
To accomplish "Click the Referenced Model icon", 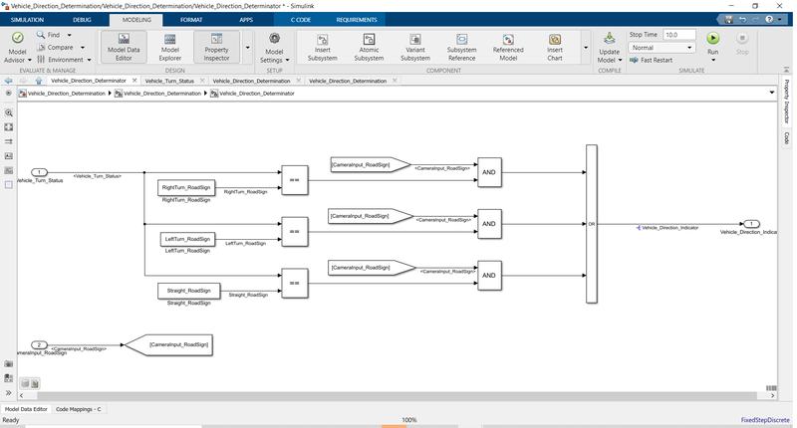I will click(x=508, y=46).
